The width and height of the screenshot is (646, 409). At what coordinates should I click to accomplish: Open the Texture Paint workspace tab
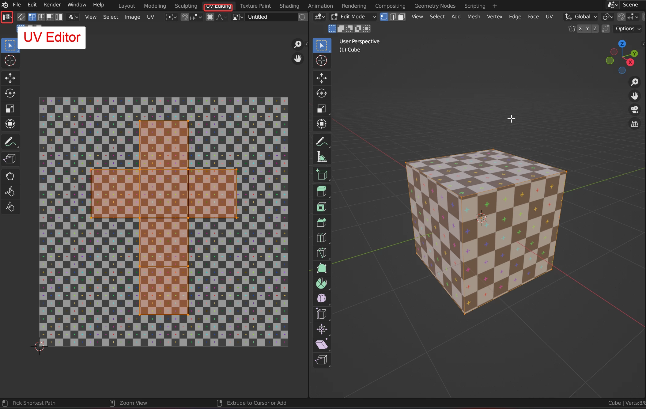coord(255,6)
